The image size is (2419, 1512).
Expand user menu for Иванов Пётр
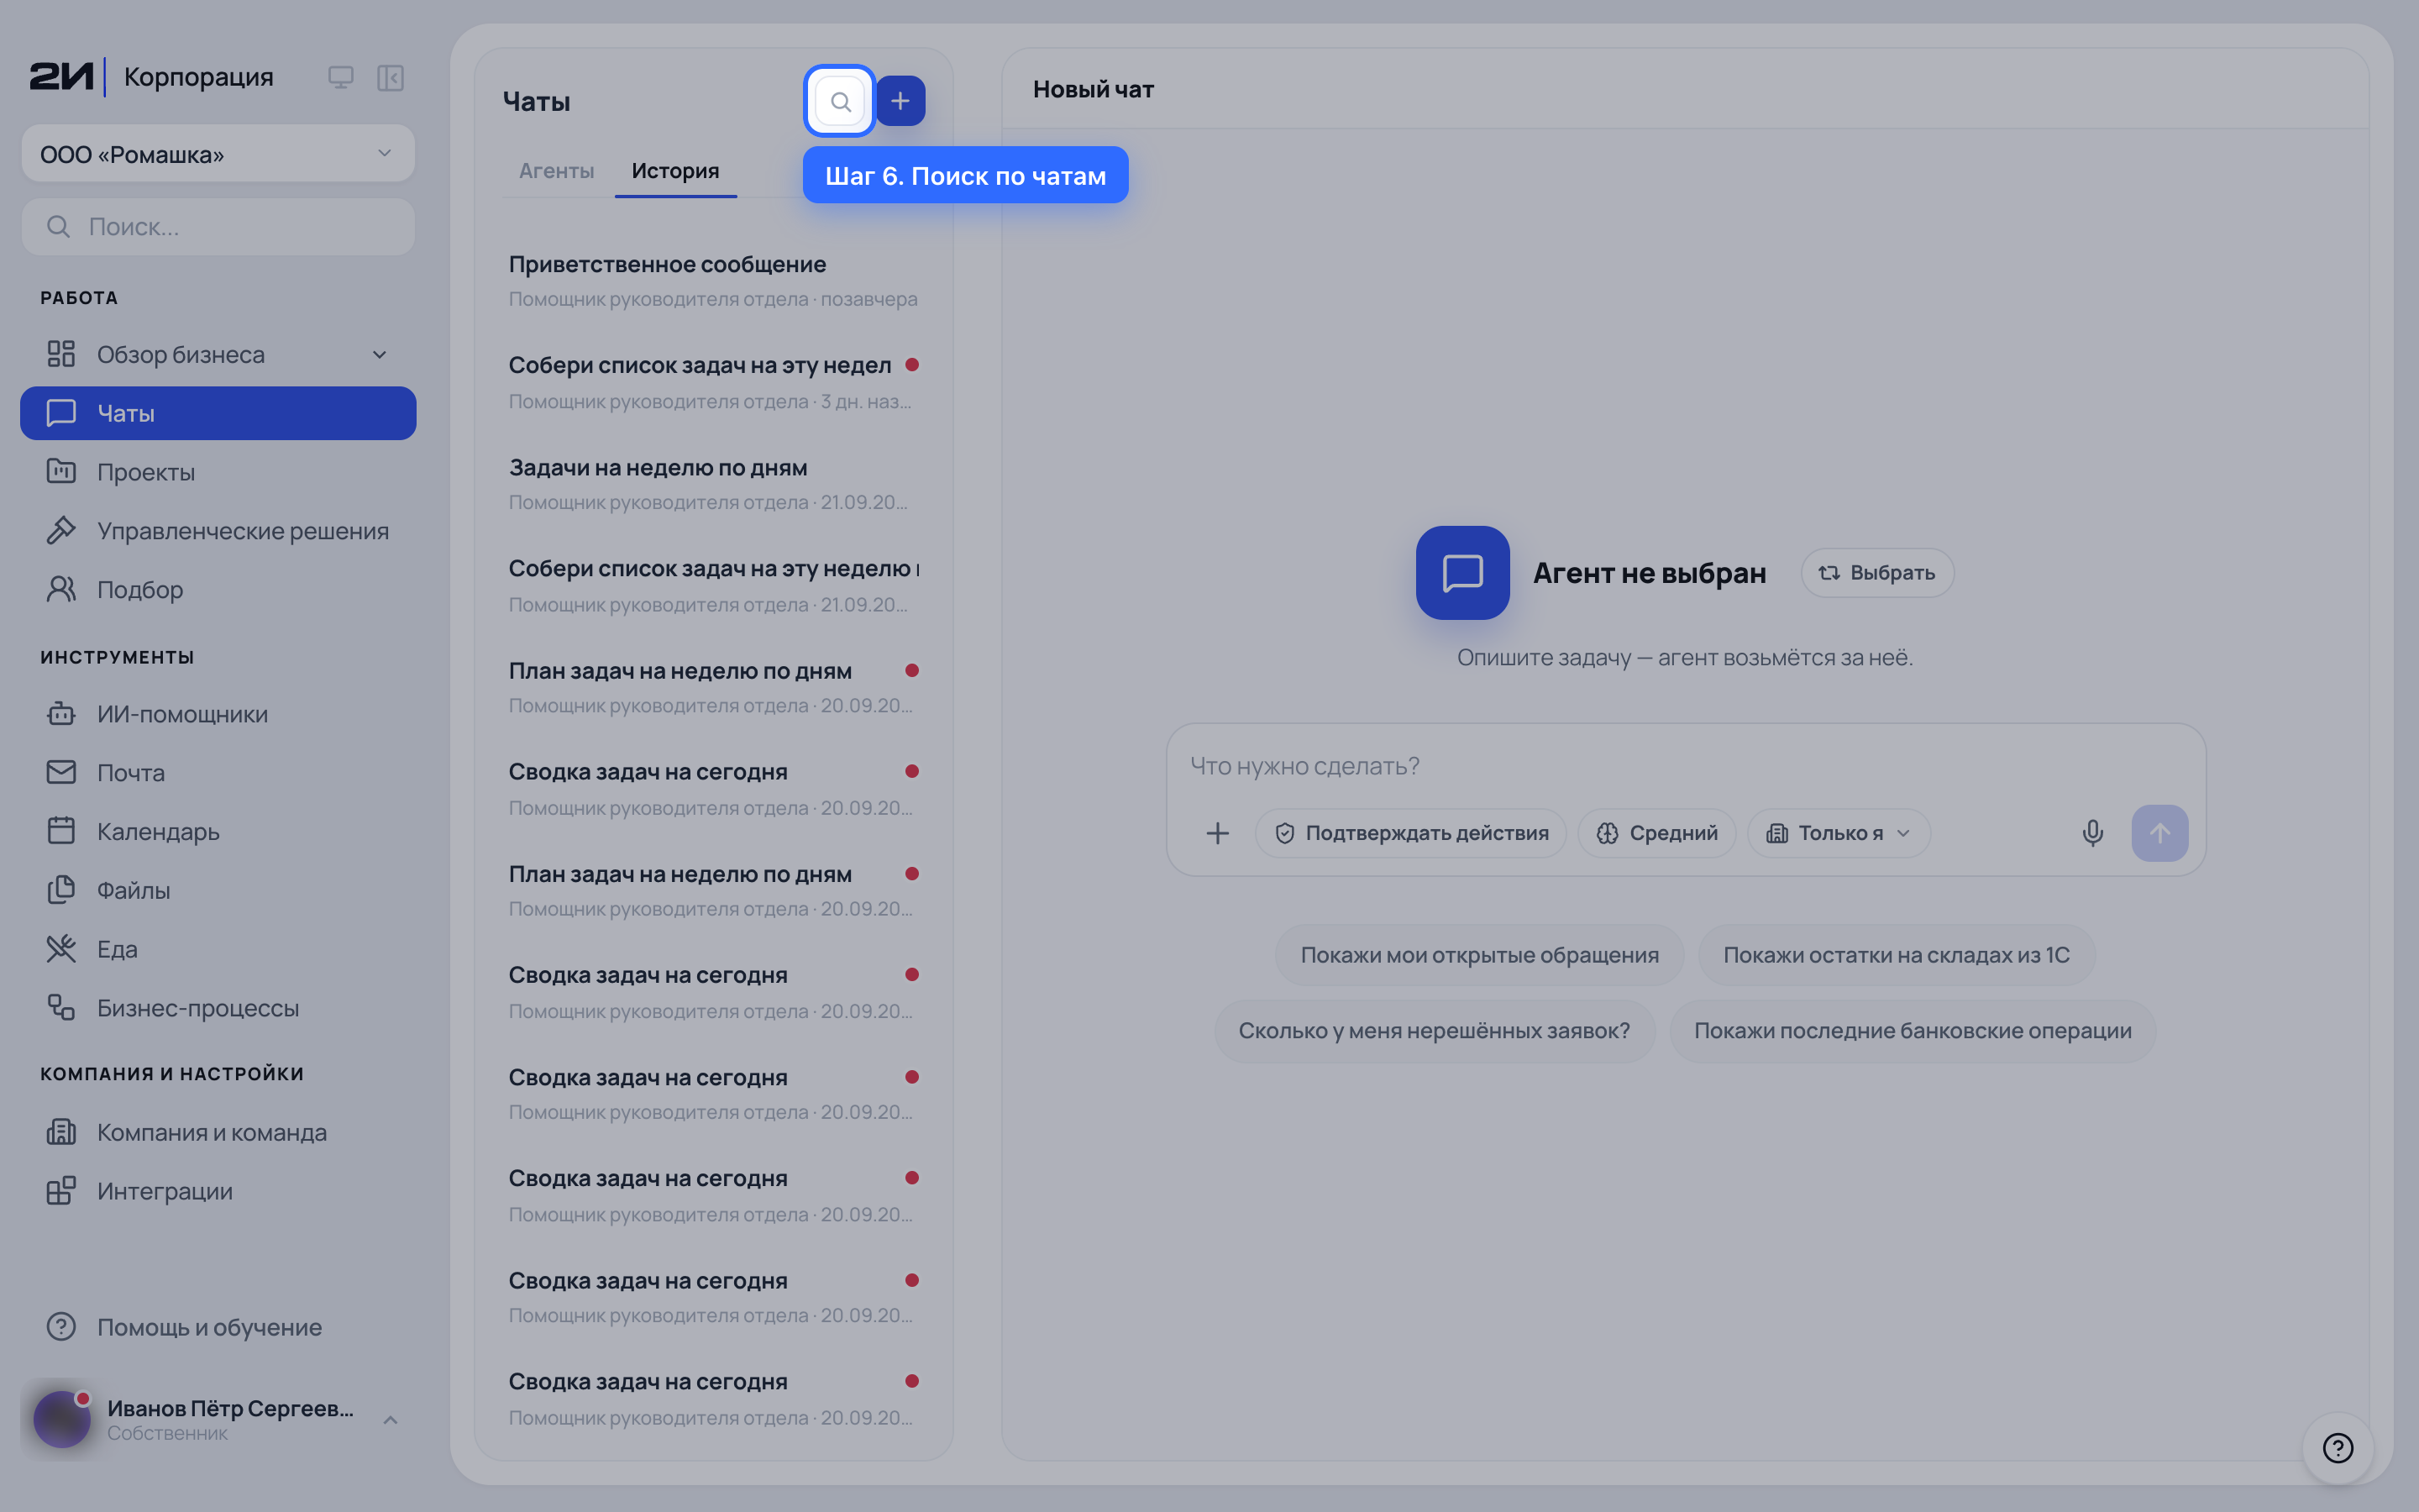coord(391,1420)
